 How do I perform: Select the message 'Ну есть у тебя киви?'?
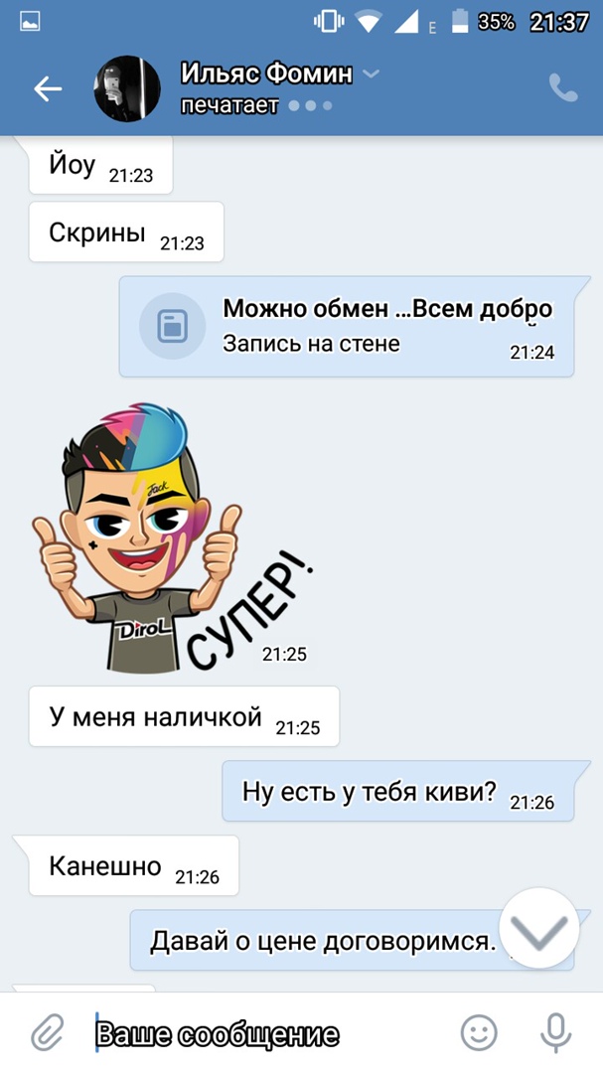pyautogui.click(x=397, y=791)
